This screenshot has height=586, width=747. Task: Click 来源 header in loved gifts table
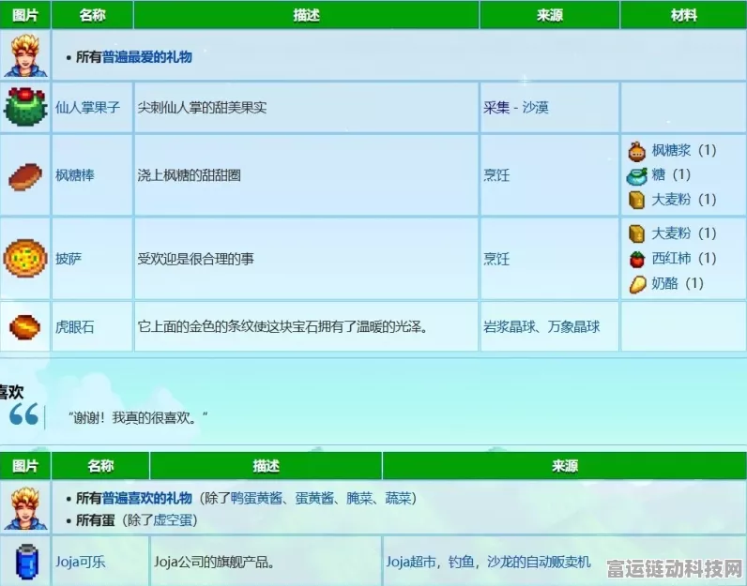tap(550, 15)
